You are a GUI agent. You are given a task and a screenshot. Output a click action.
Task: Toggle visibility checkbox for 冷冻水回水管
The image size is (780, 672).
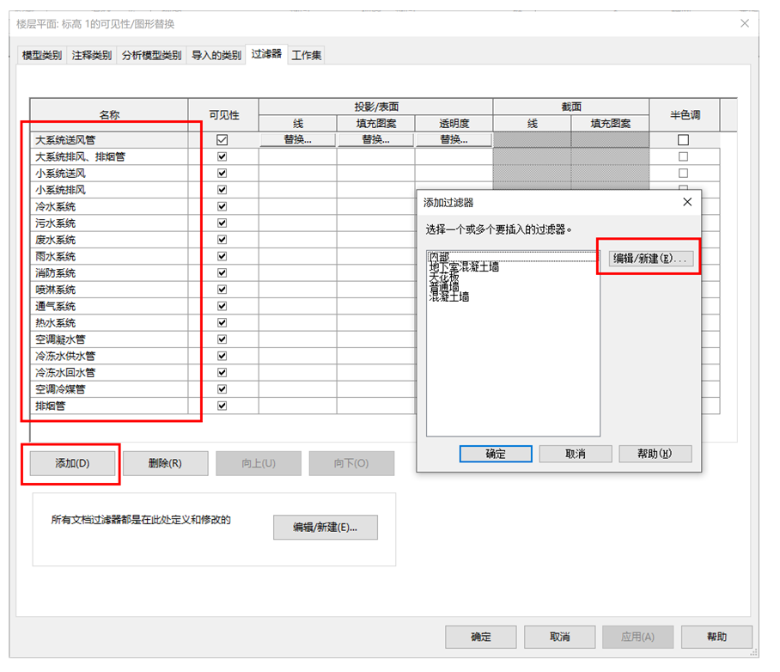pos(222,372)
